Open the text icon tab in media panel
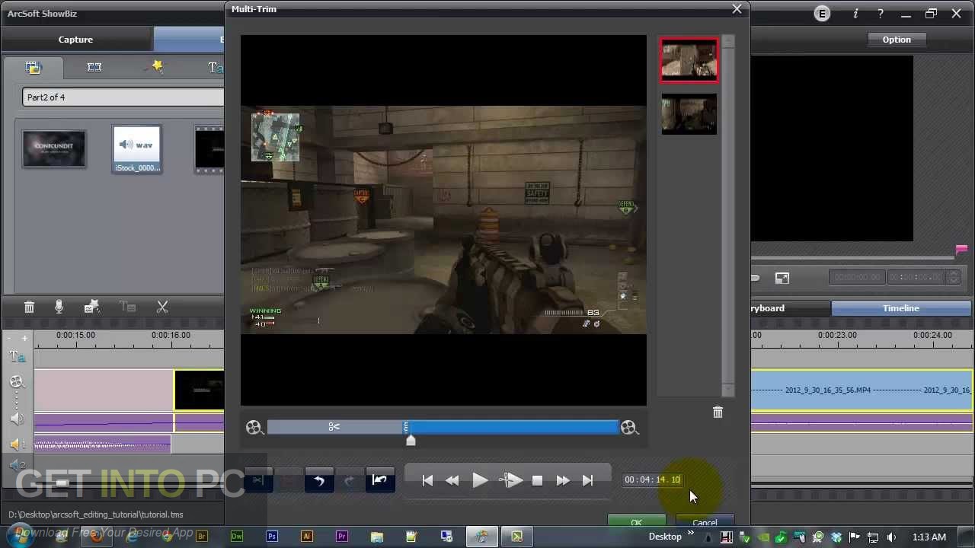This screenshot has height=548, width=975. click(x=215, y=67)
